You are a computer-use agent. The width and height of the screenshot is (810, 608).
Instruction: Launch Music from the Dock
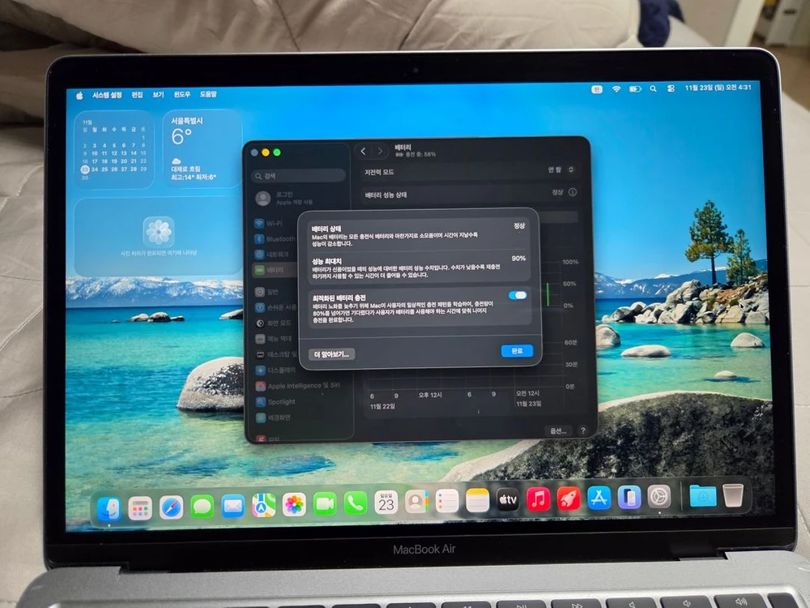point(539,499)
